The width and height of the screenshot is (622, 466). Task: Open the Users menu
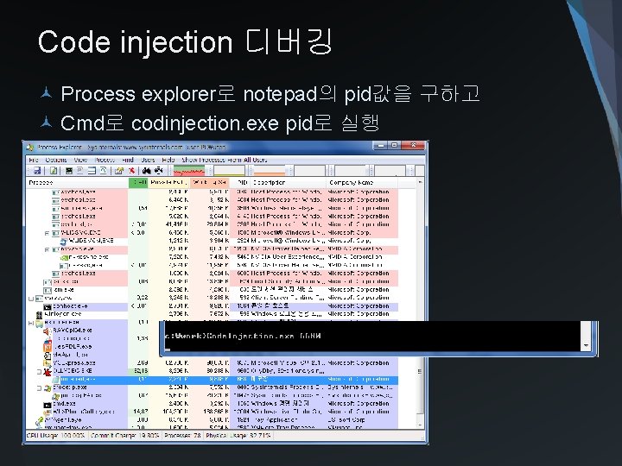click(x=148, y=160)
